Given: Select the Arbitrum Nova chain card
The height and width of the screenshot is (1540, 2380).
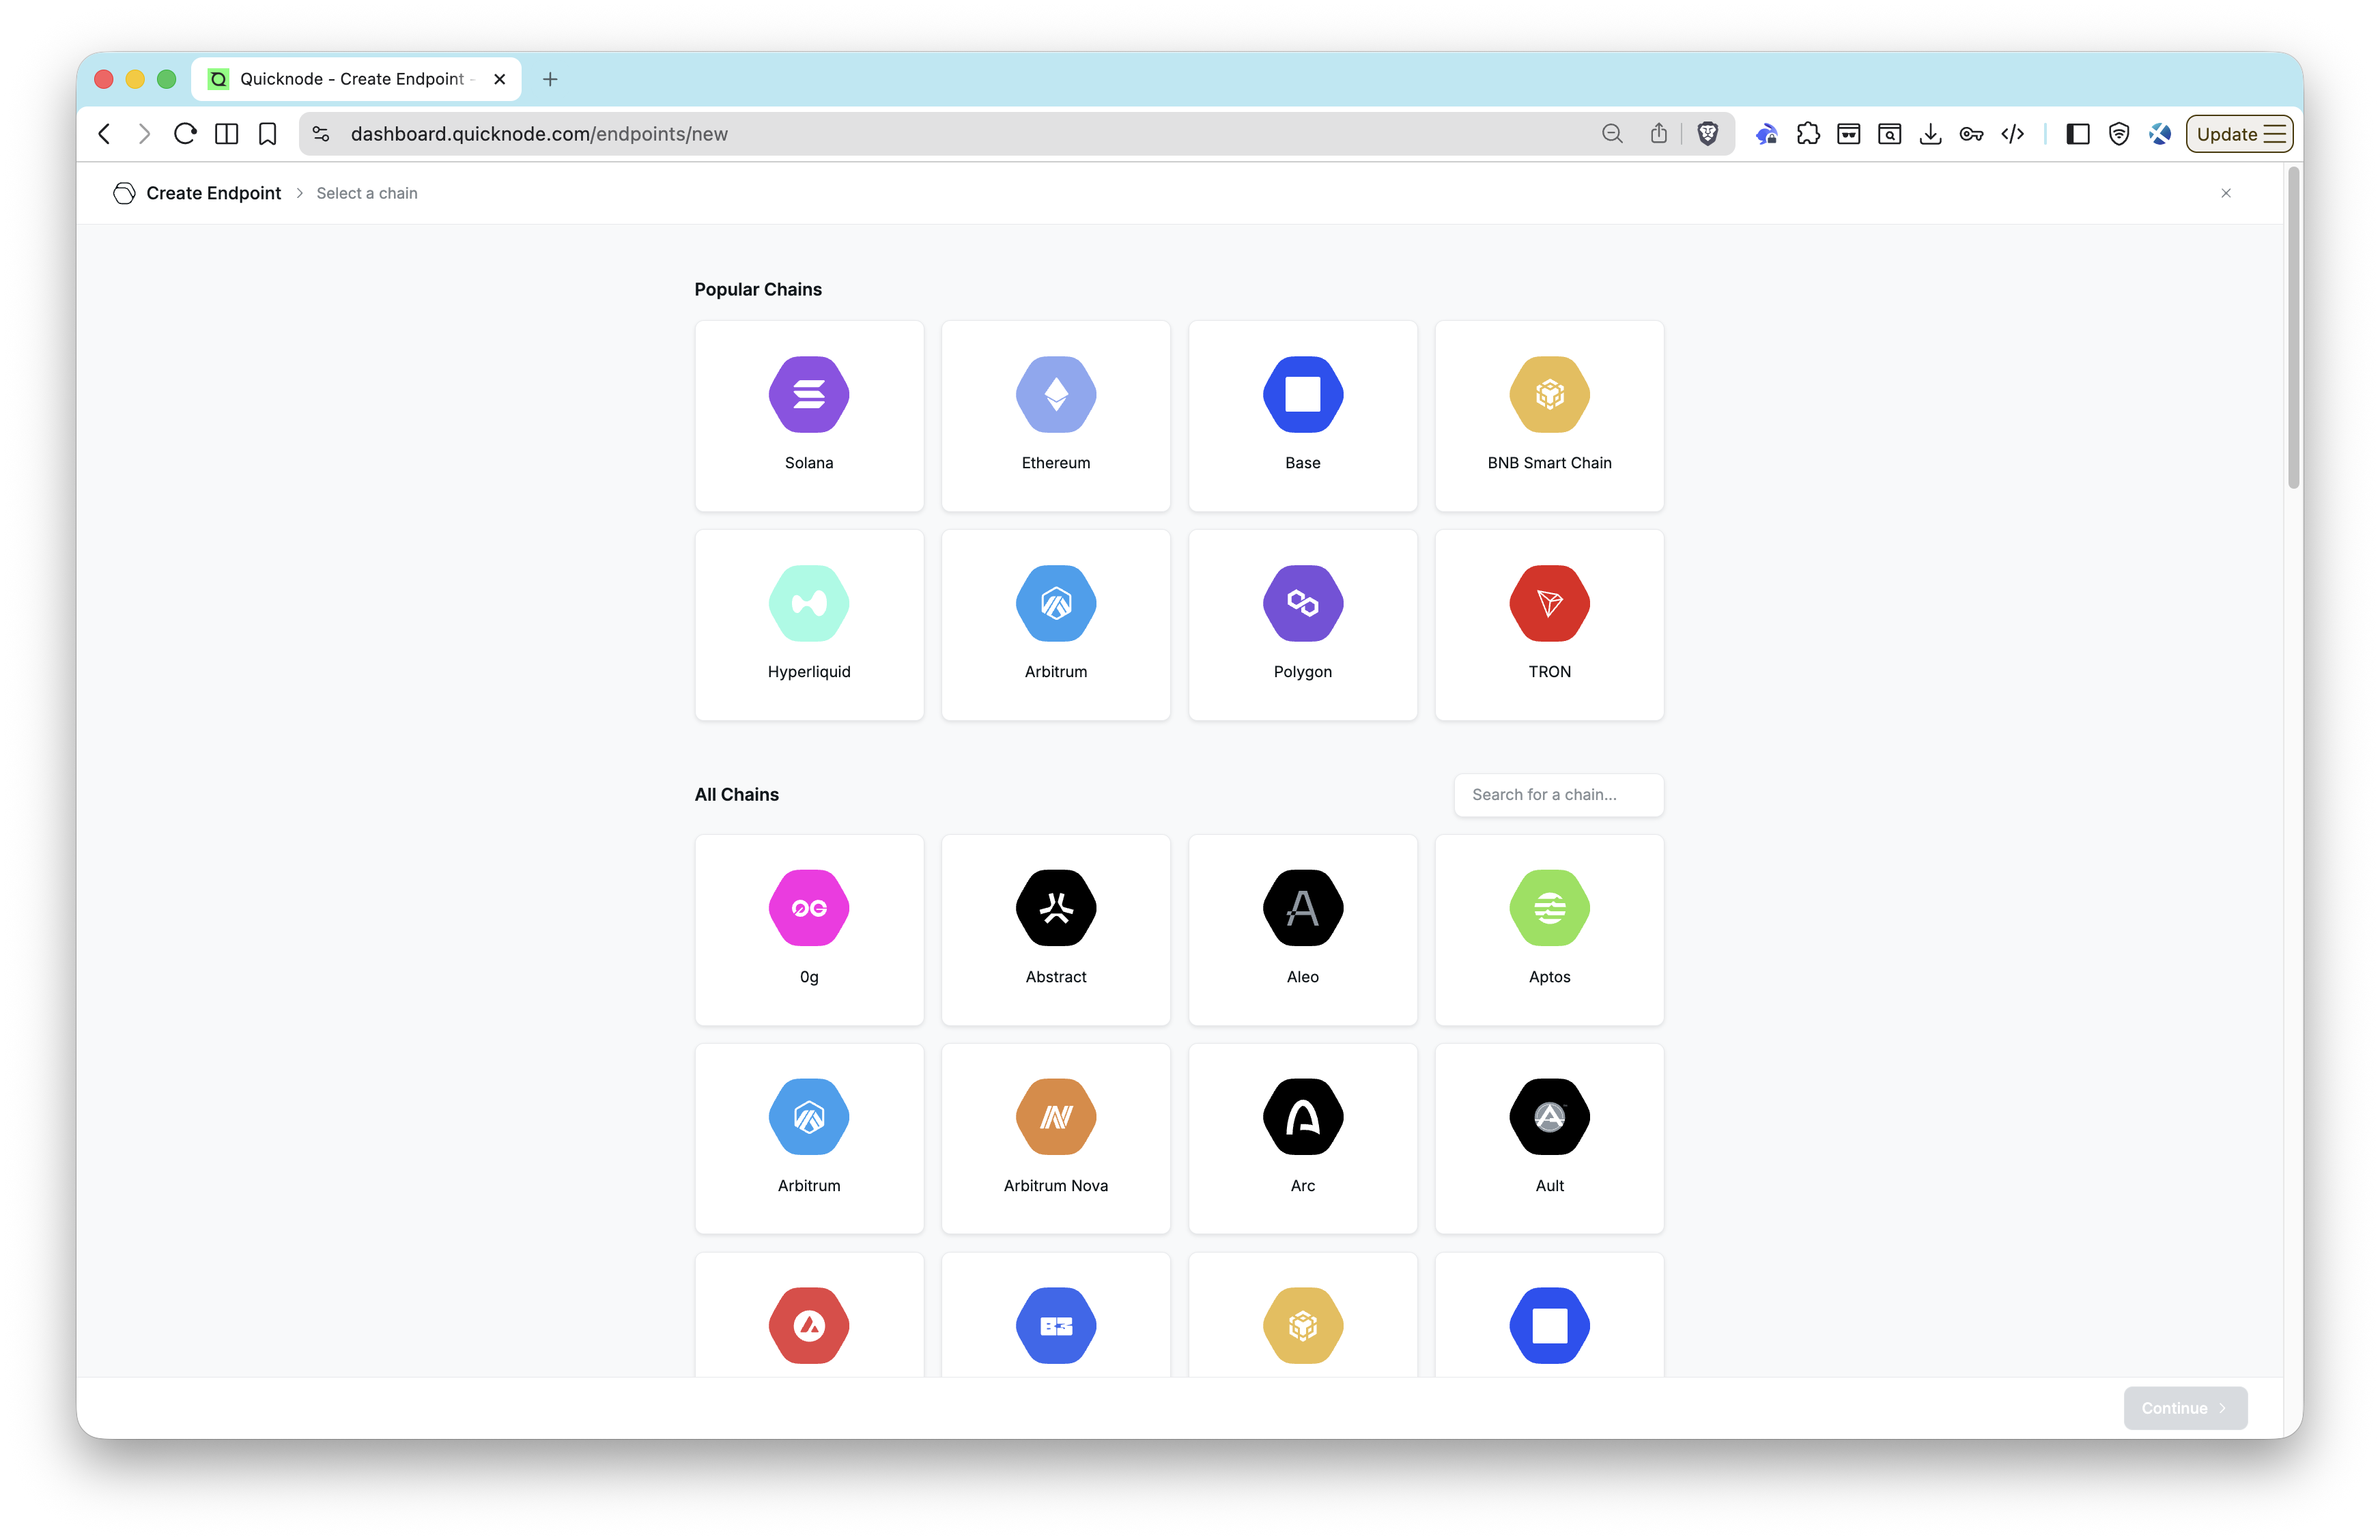Looking at the screenshot, I should coord(1055,1138).
